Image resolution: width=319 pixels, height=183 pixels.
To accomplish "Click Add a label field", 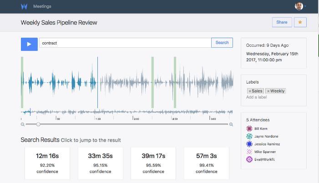I will [257, 97].
